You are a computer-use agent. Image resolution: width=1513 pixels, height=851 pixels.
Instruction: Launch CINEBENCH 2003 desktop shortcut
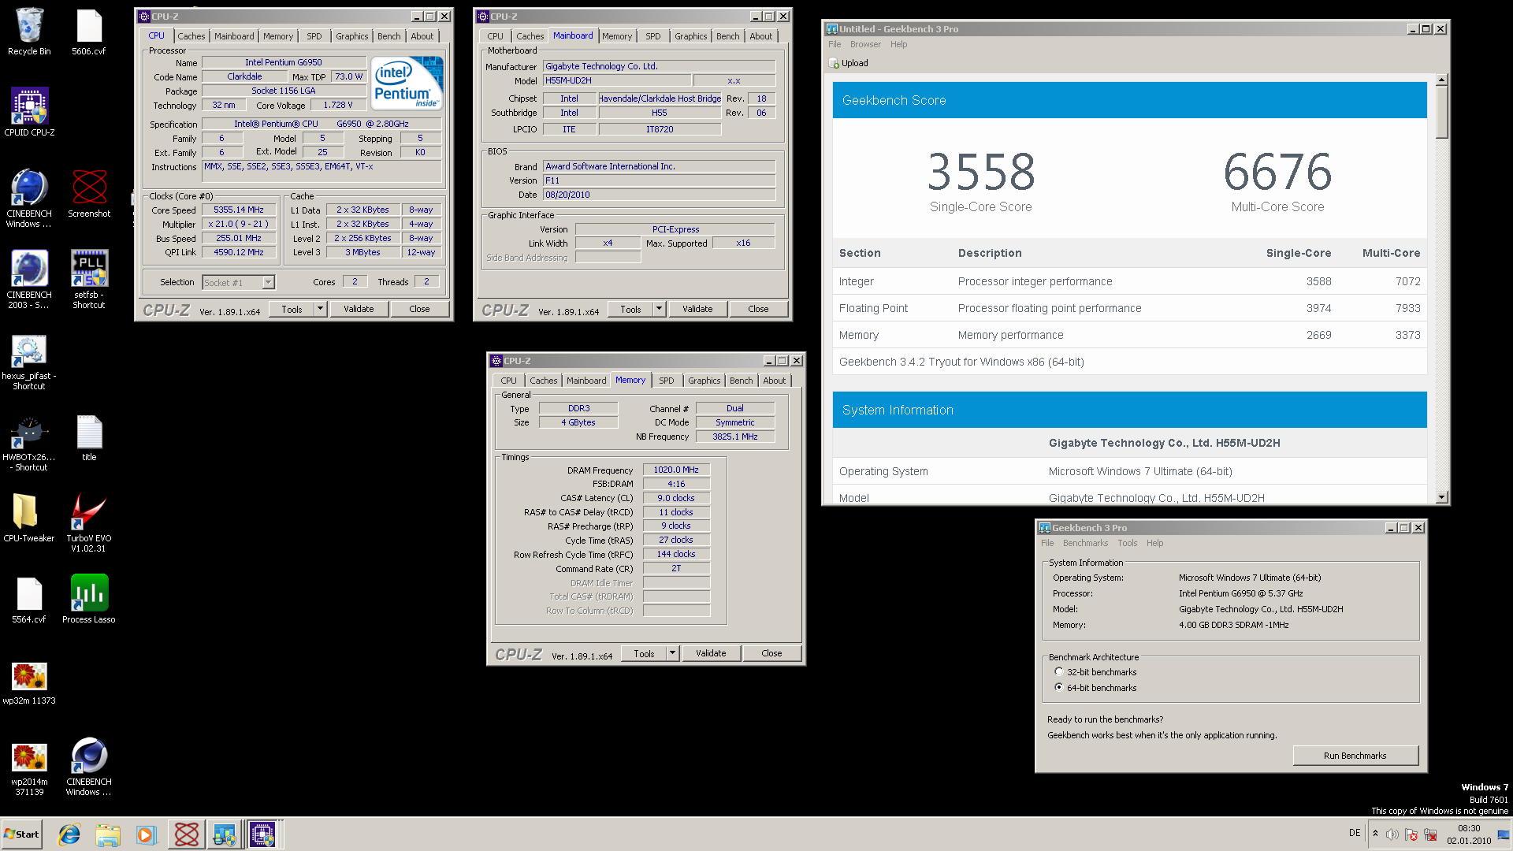tap(29, 279)
